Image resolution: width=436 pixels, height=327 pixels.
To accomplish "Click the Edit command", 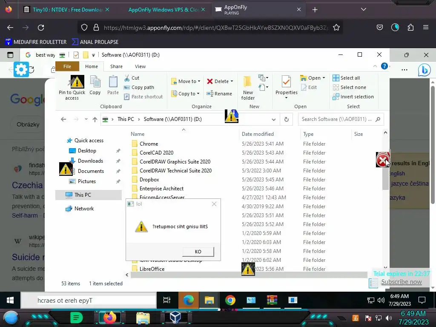I will coord(309,87).
